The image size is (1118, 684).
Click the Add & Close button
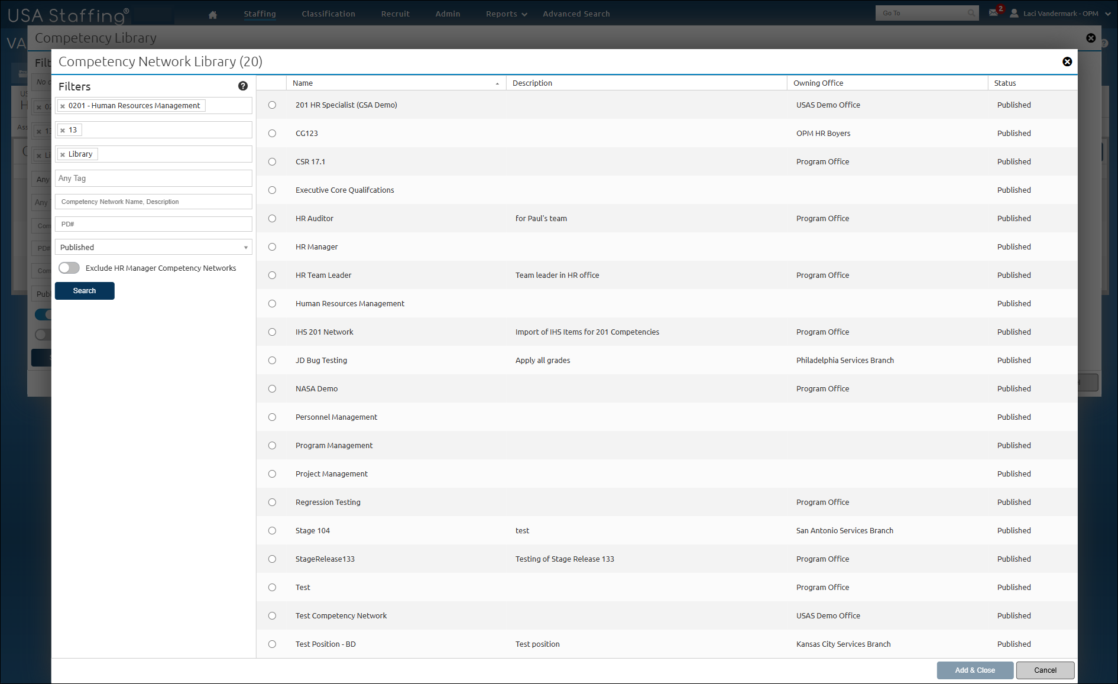click(x=975, y=670)
